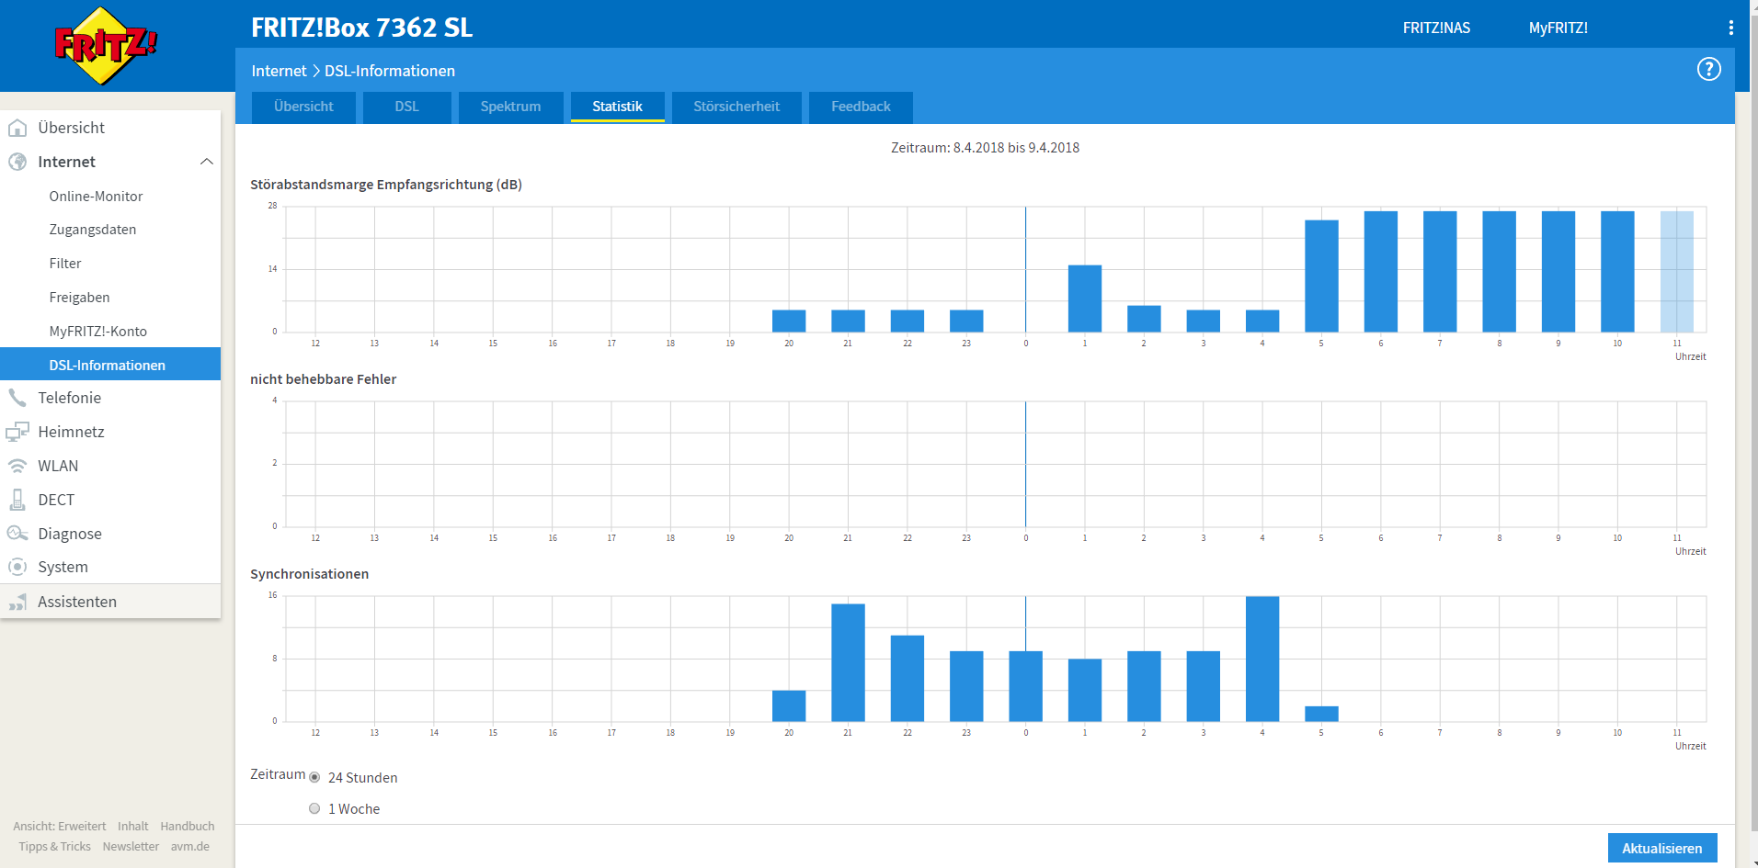
Task: Click the Zeitraum: 8.4.2018 bis 9.4.2018 text
Action: tap(985, 148)
